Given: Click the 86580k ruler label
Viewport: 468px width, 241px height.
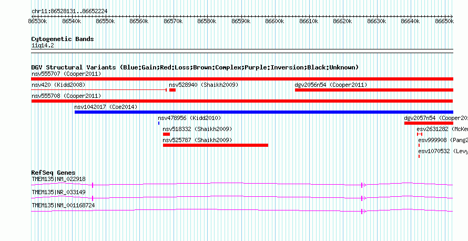Looking at the screenshot, I should pyautogui.click(x=207, y=22).
